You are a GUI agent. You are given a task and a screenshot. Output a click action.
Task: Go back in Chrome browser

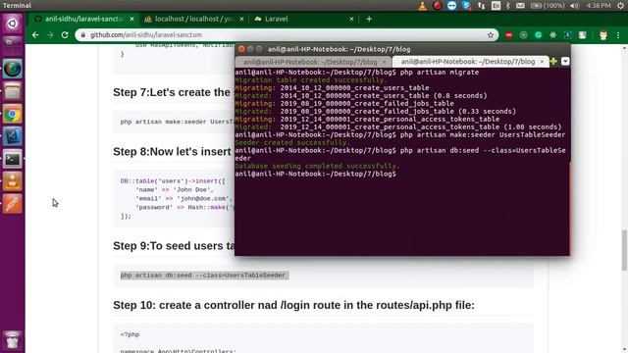[35, 35]
